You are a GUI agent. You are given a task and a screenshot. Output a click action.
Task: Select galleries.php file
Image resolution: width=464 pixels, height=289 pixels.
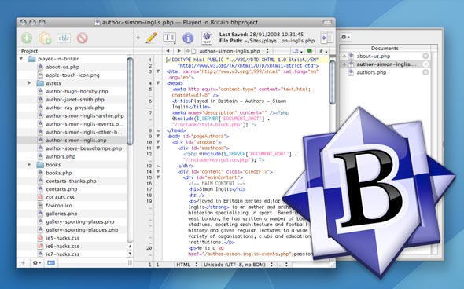click(61, 214)
